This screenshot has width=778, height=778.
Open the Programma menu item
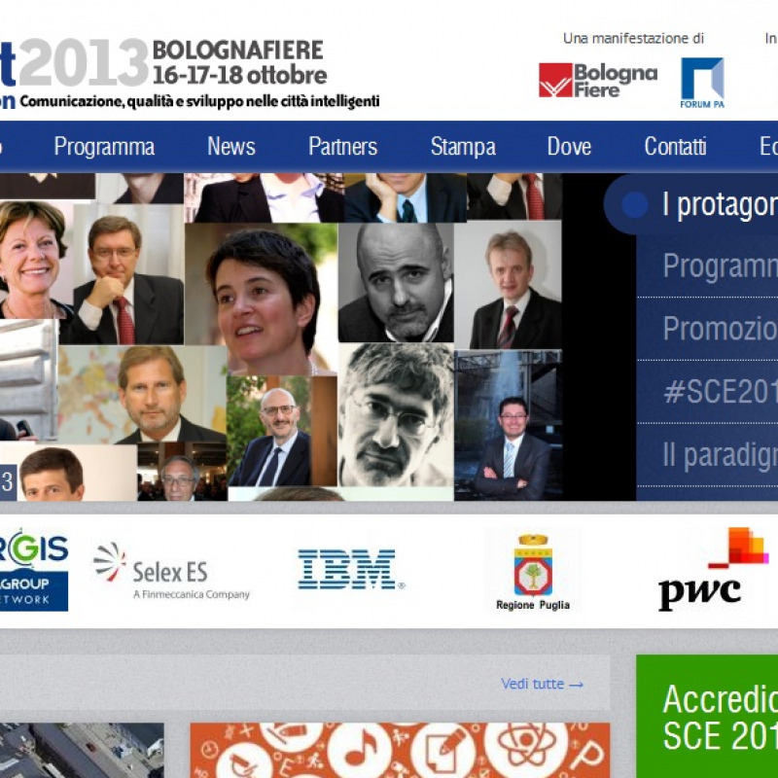pos(104,147)
